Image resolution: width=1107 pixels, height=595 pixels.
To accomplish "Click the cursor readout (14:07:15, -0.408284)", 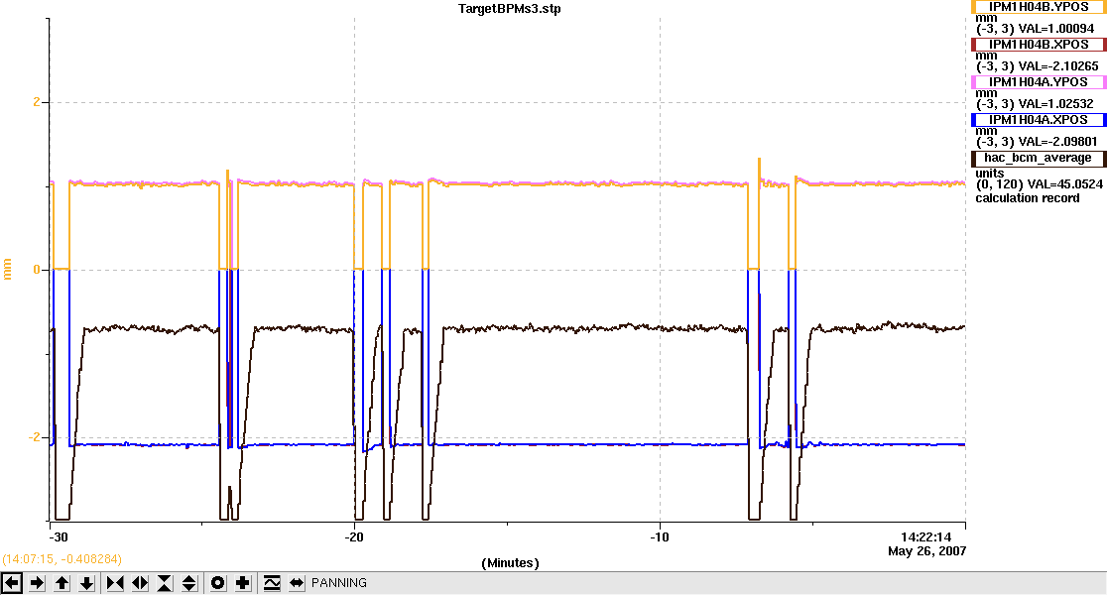I will pos(61,559).
